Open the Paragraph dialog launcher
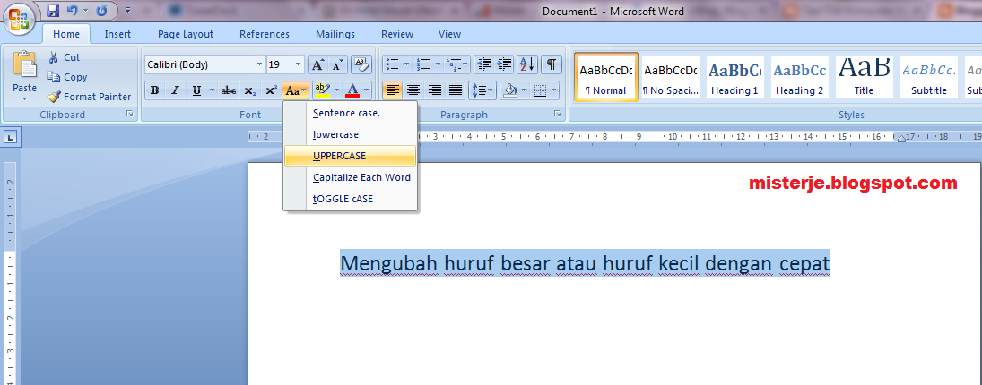Screen dimensions: 982x385 [x=557, y=115]
